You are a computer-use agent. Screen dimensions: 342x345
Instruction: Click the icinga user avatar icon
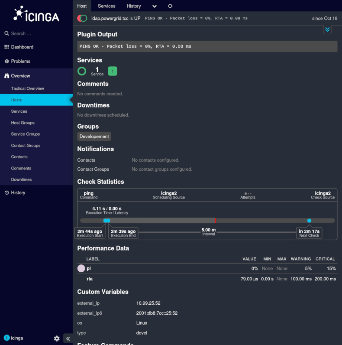(x=6, y=338)
